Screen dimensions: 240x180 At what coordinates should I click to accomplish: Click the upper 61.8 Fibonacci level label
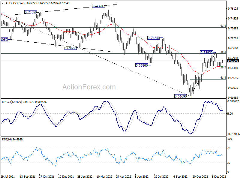tap(223, 26)
